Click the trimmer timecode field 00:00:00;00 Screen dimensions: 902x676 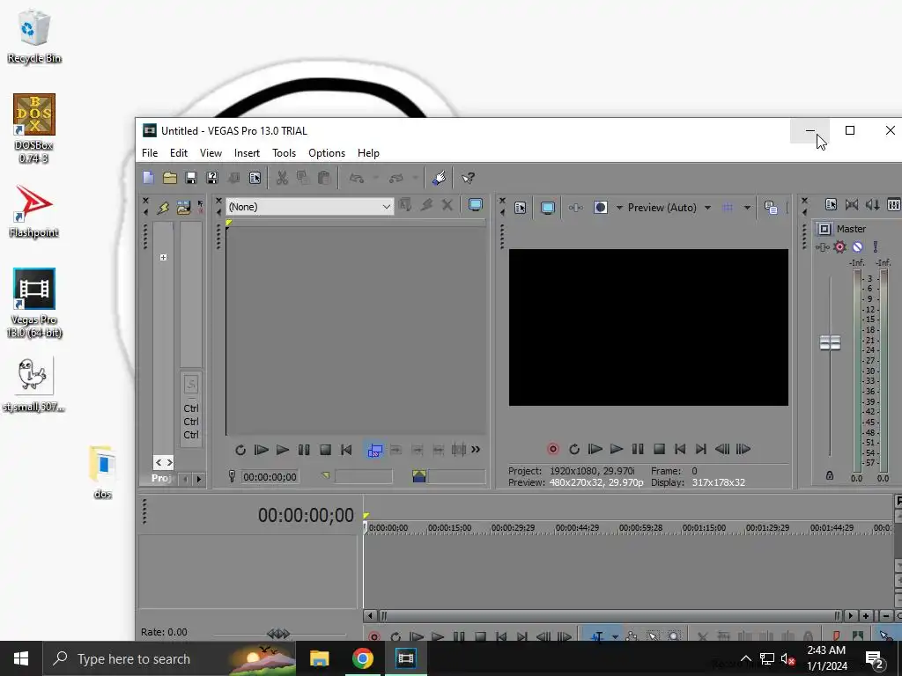click(x=270, y=476)
